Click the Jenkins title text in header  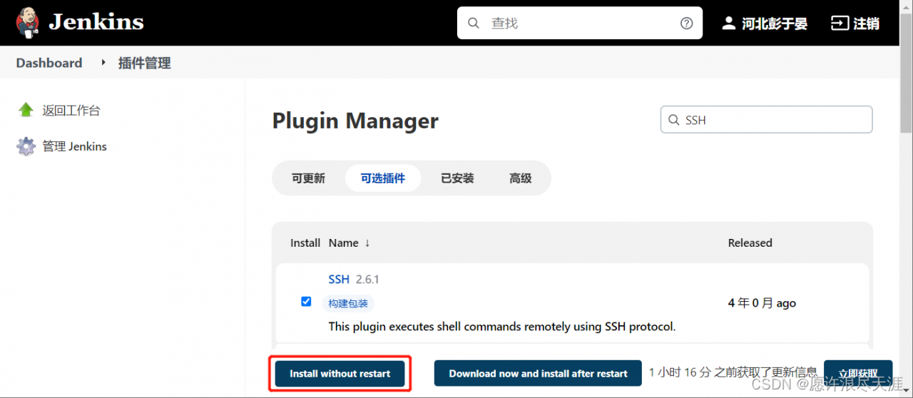(96, 22)
